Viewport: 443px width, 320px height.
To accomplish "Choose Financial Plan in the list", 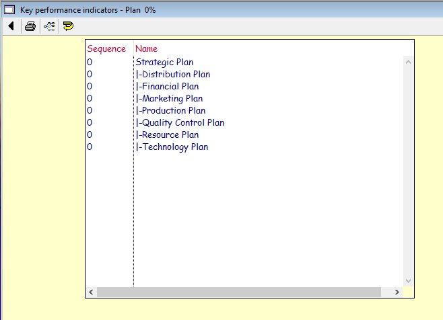I will [168, 87].
